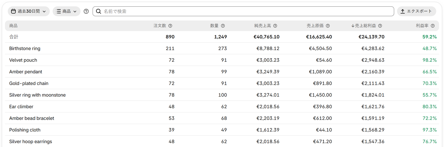Image resolution: width=444 pixels, height=147 pixels.
Task: Click total cost of sales €16,625.40
Action: 319,37
